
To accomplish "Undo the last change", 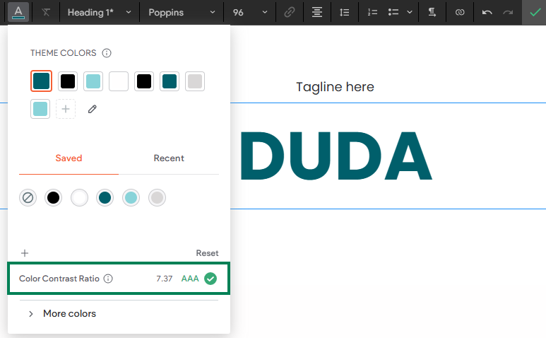I will [x=487, y=13].
